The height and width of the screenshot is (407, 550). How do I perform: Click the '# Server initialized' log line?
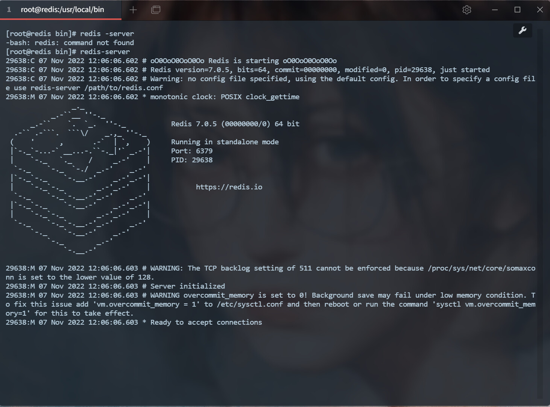pos(115,286)
